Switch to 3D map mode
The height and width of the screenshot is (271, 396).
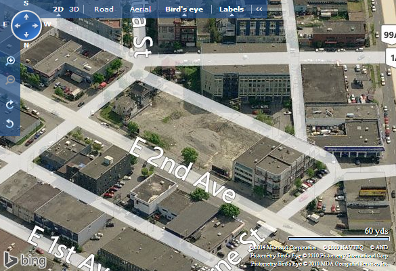[74, 9]
